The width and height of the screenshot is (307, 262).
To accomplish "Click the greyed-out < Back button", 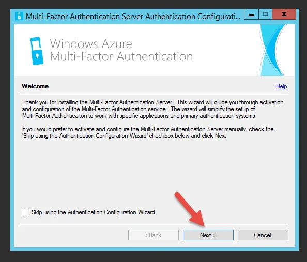I will tap(153, 235).
